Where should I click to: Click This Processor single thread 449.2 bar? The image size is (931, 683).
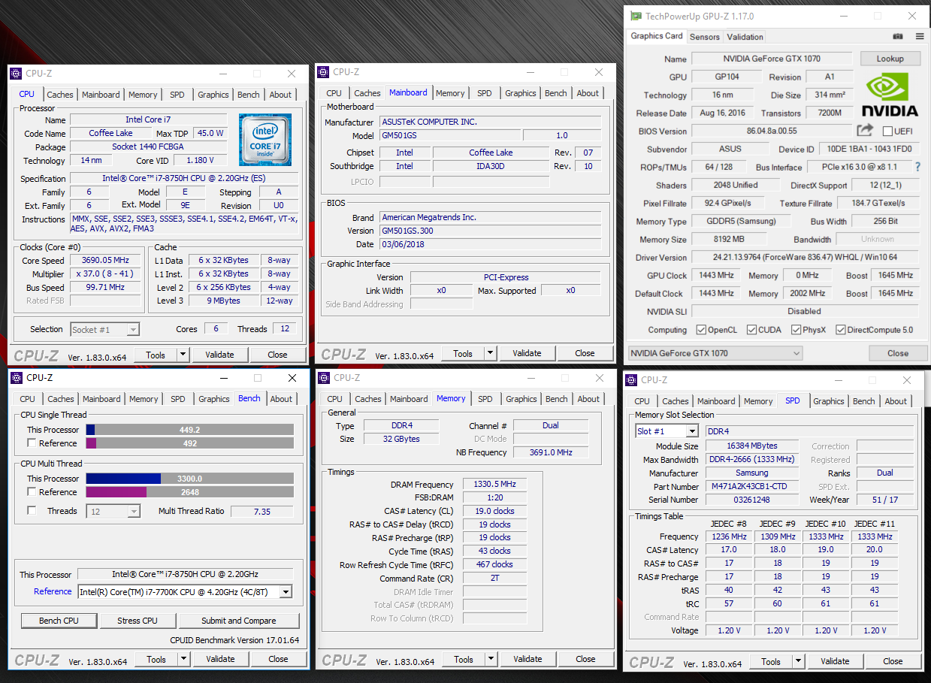tap(189, 430)
